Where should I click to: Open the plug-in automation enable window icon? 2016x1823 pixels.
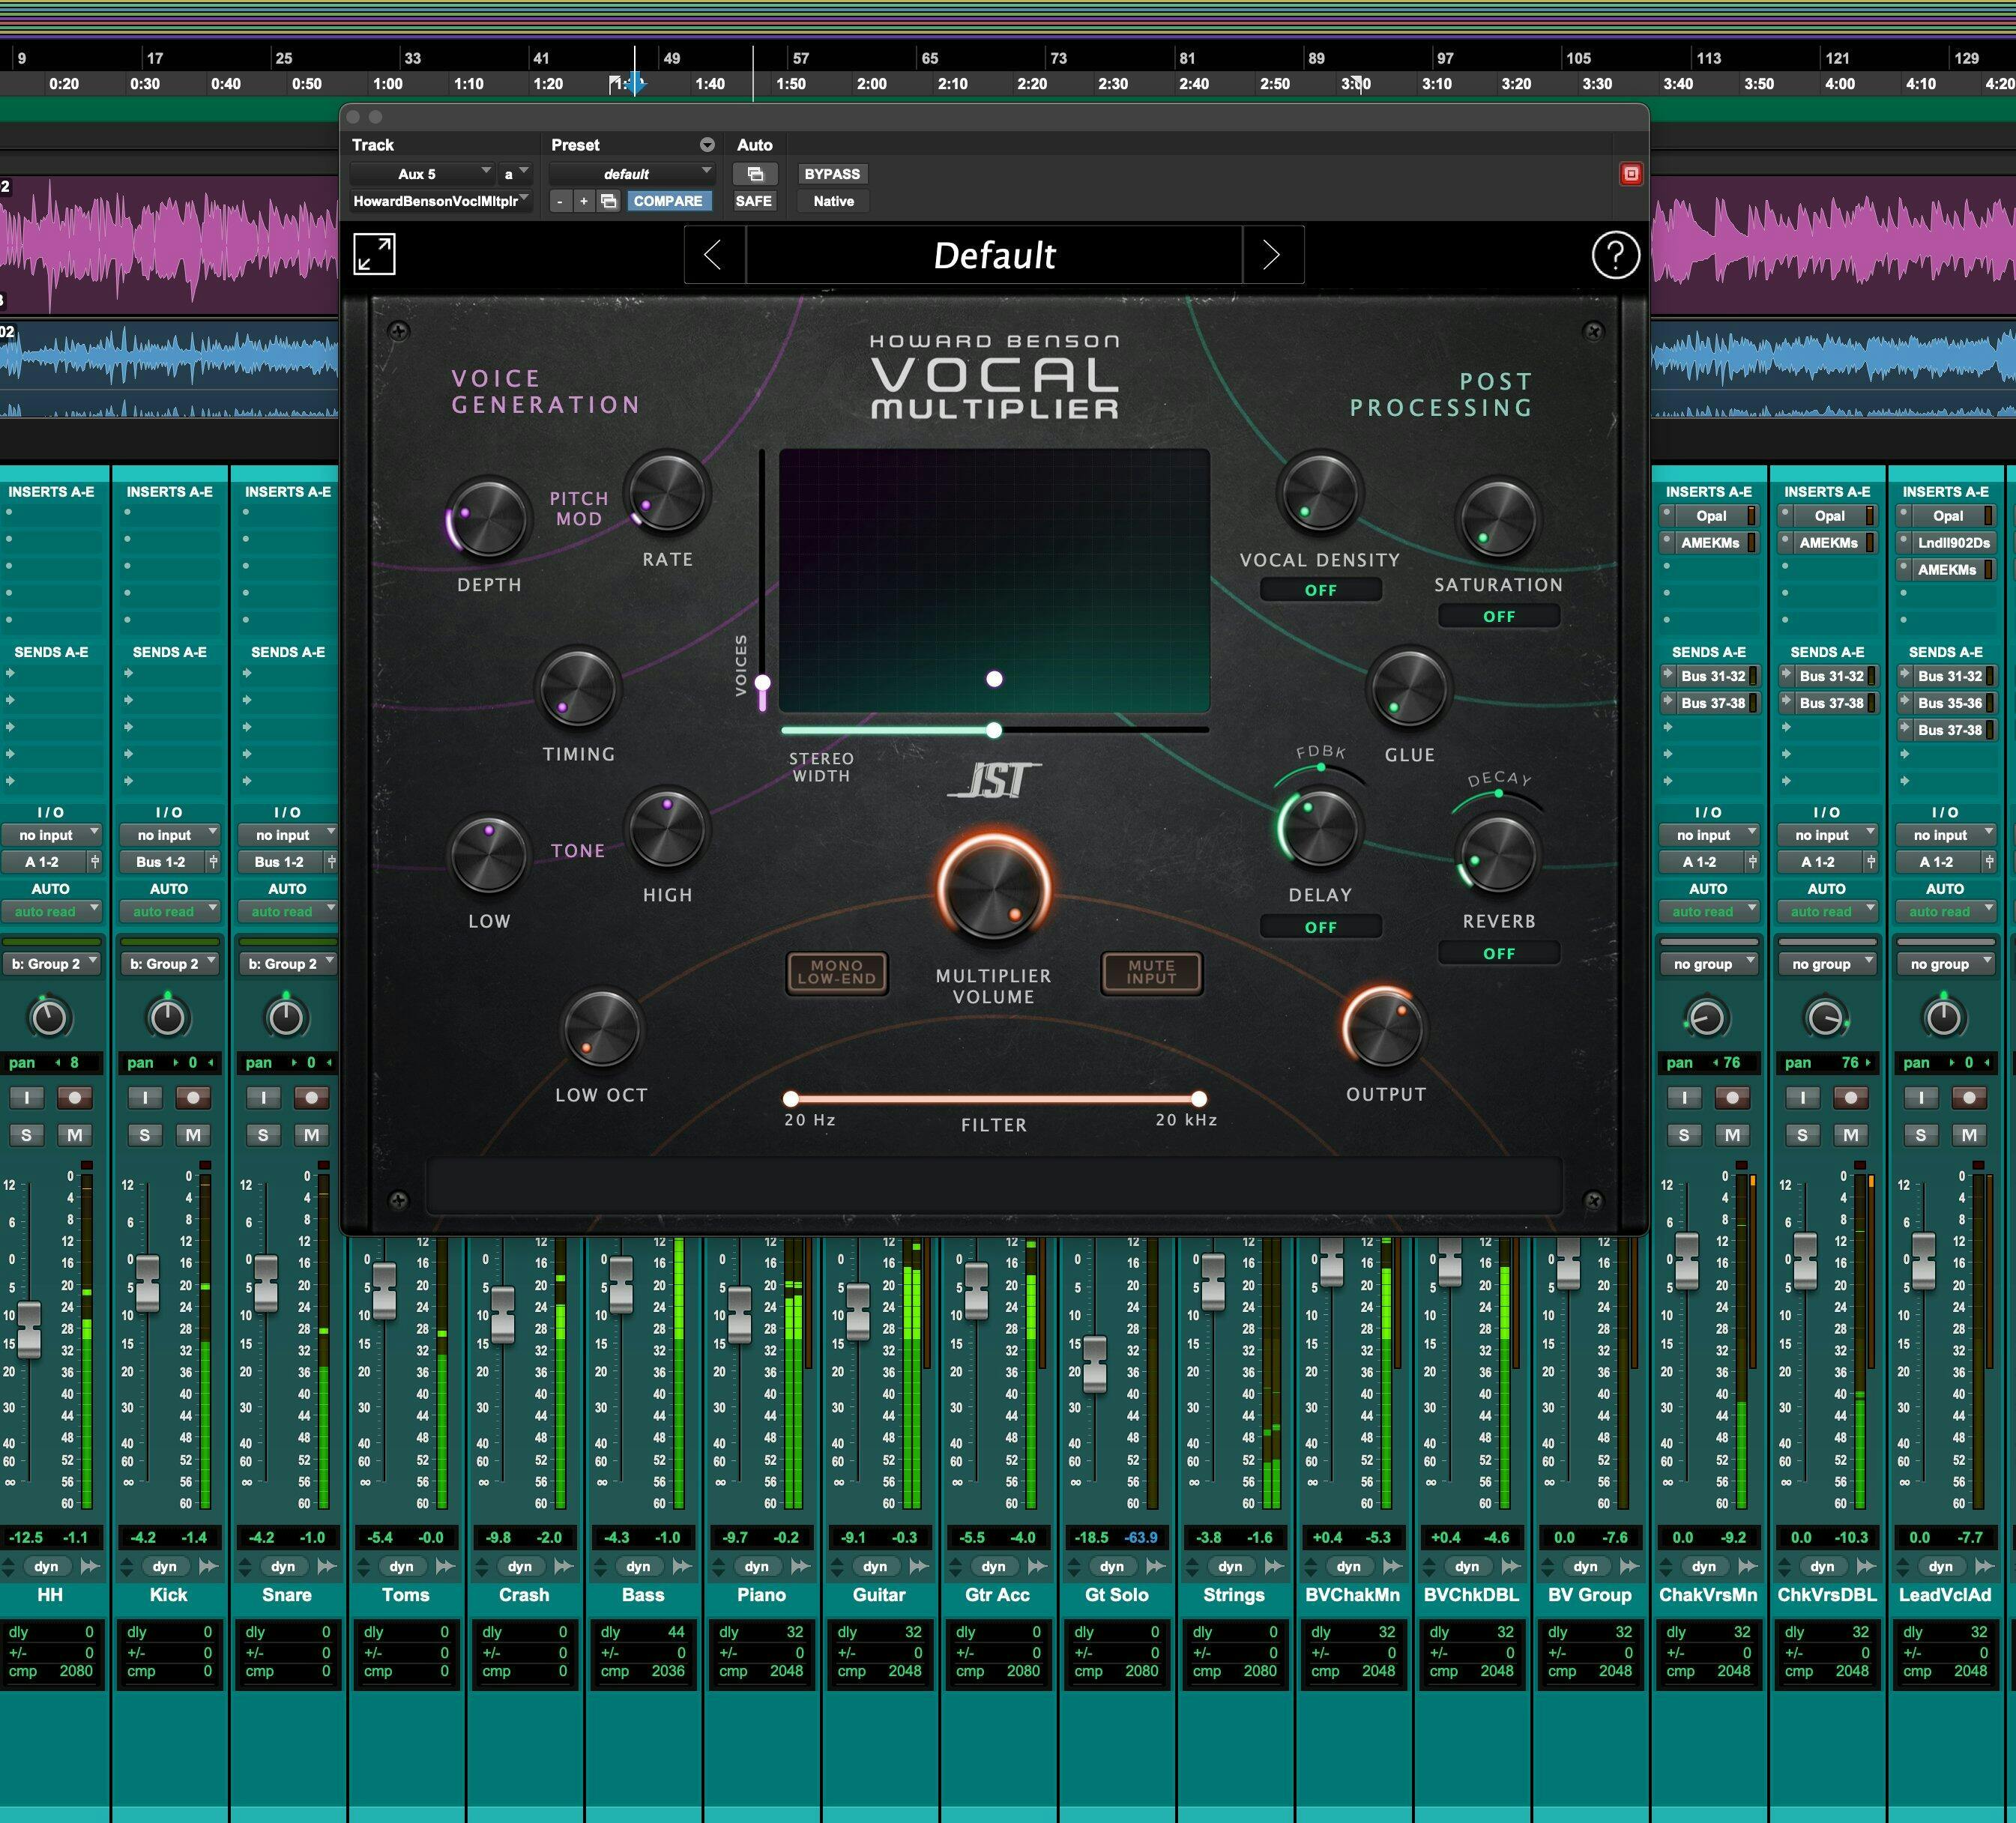tap(755, 174)
